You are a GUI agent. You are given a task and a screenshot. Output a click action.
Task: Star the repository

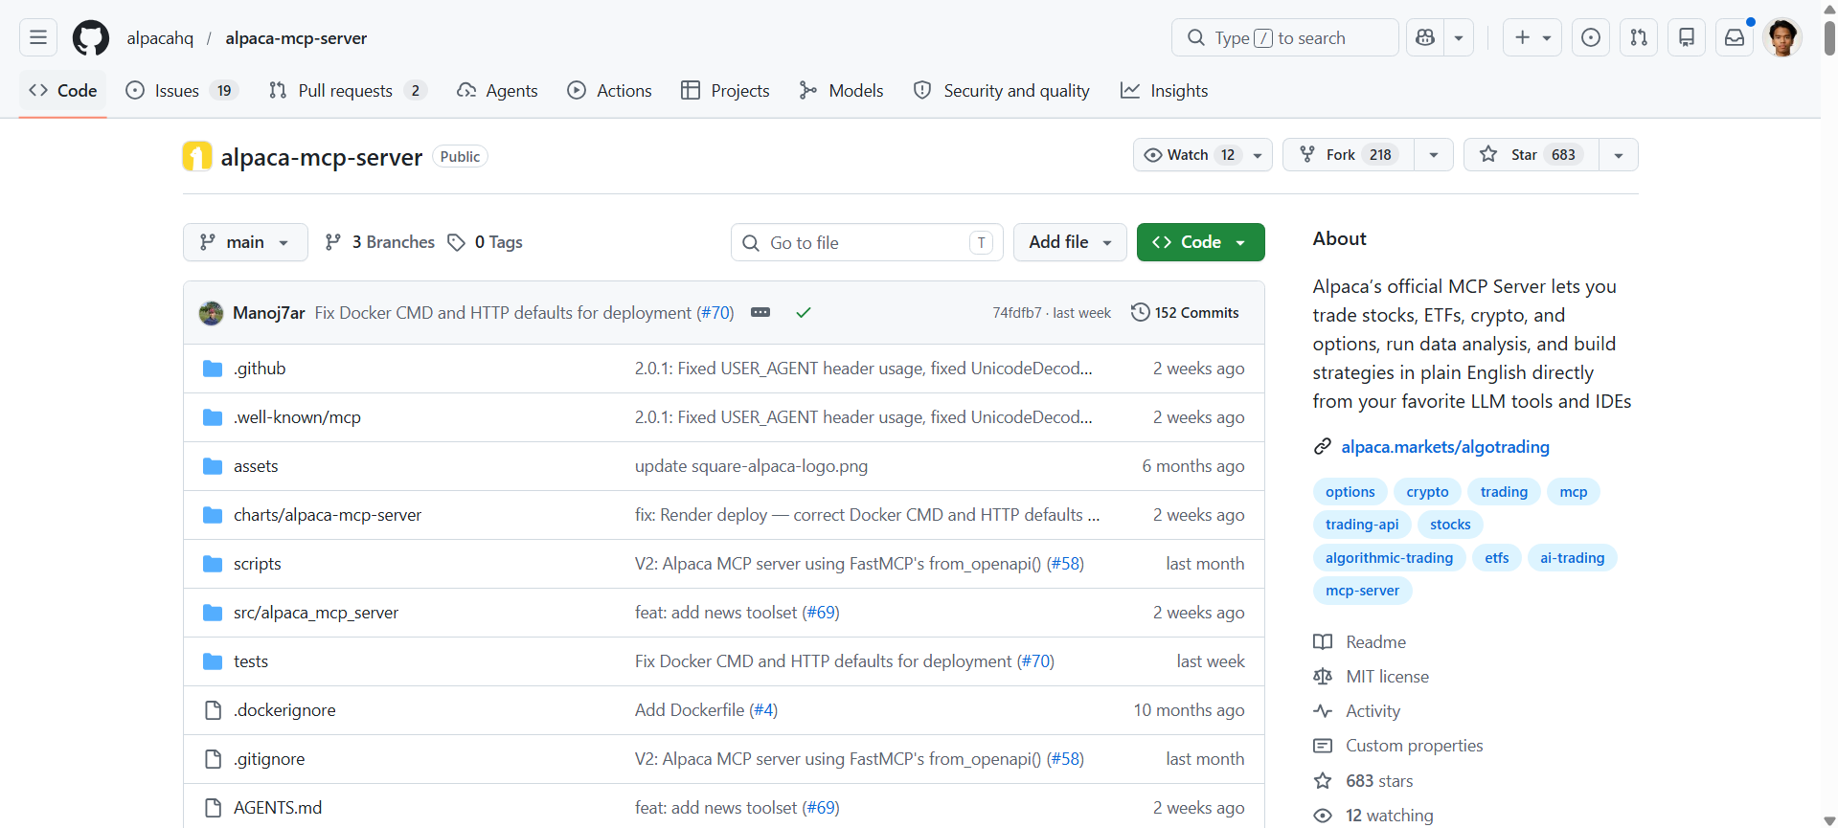pyautogui.click(x=1532, y=155)
